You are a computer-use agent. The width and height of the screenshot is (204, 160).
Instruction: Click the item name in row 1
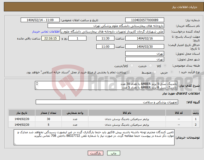127,119
